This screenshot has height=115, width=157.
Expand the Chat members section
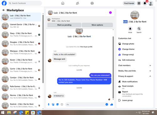(x=135, y=65)
